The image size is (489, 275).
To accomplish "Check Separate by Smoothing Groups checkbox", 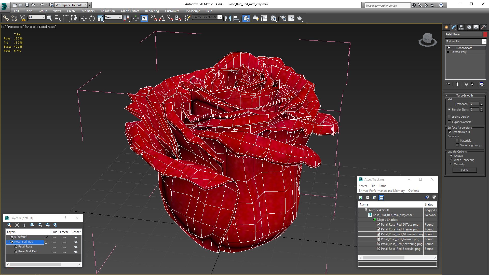I will (457, 145).
